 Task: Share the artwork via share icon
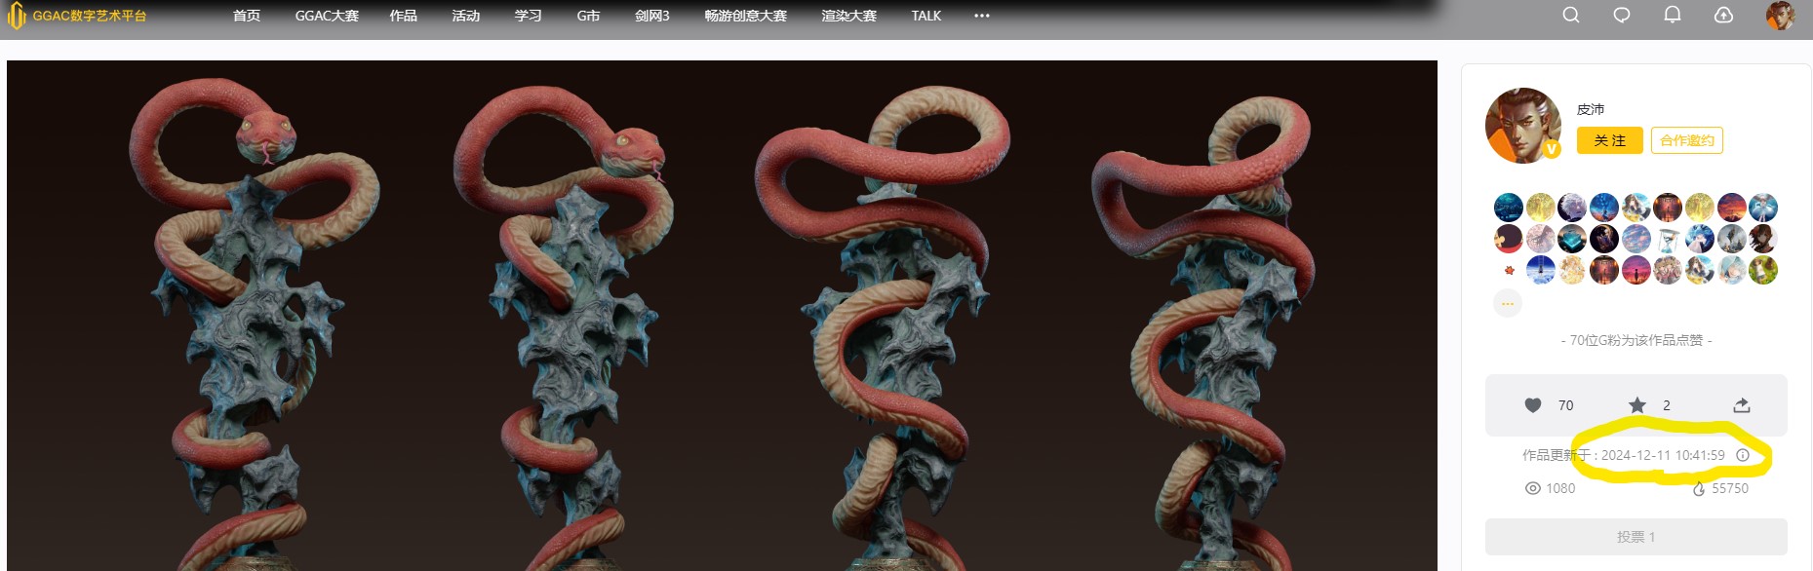point(1742,405)
